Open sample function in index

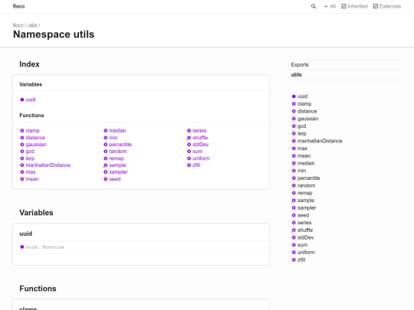click(x=117, y=165)
